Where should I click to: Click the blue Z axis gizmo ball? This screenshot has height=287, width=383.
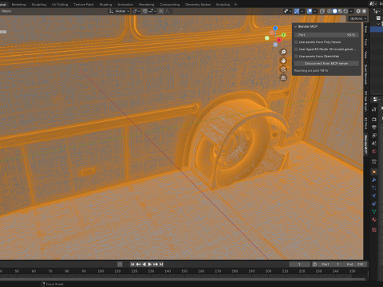tap(275, 28)
